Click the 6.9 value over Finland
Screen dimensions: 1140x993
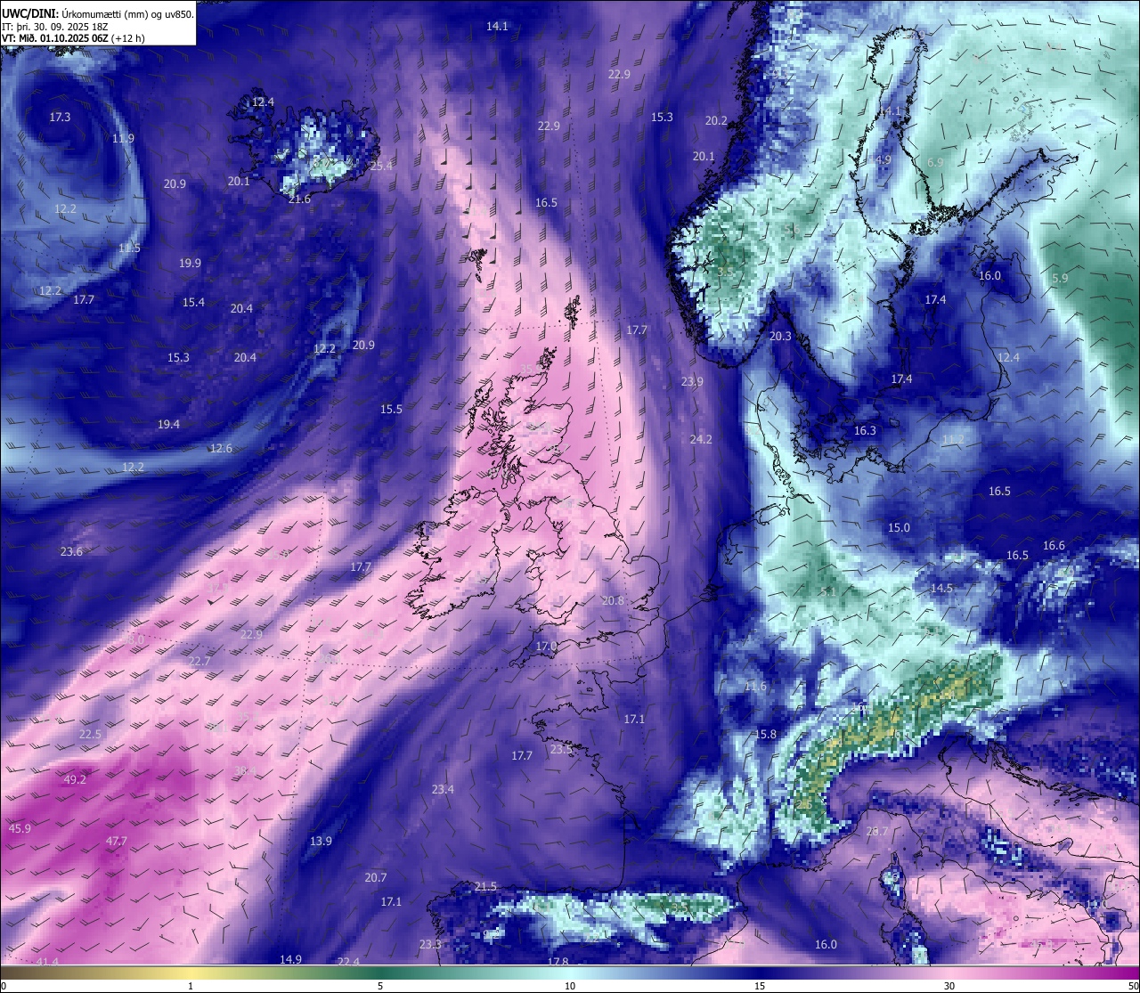coord(934,162)
